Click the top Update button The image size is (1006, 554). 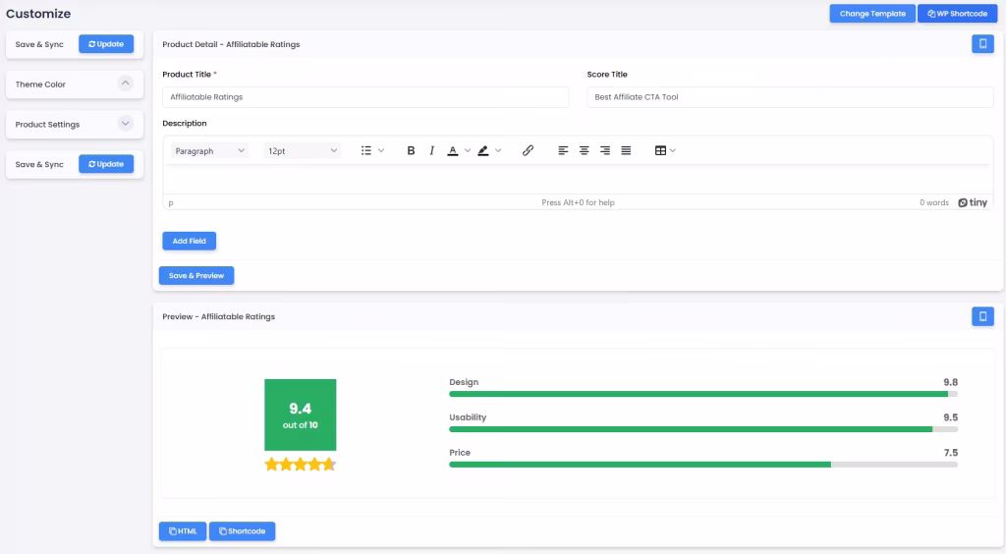[106, 44]
